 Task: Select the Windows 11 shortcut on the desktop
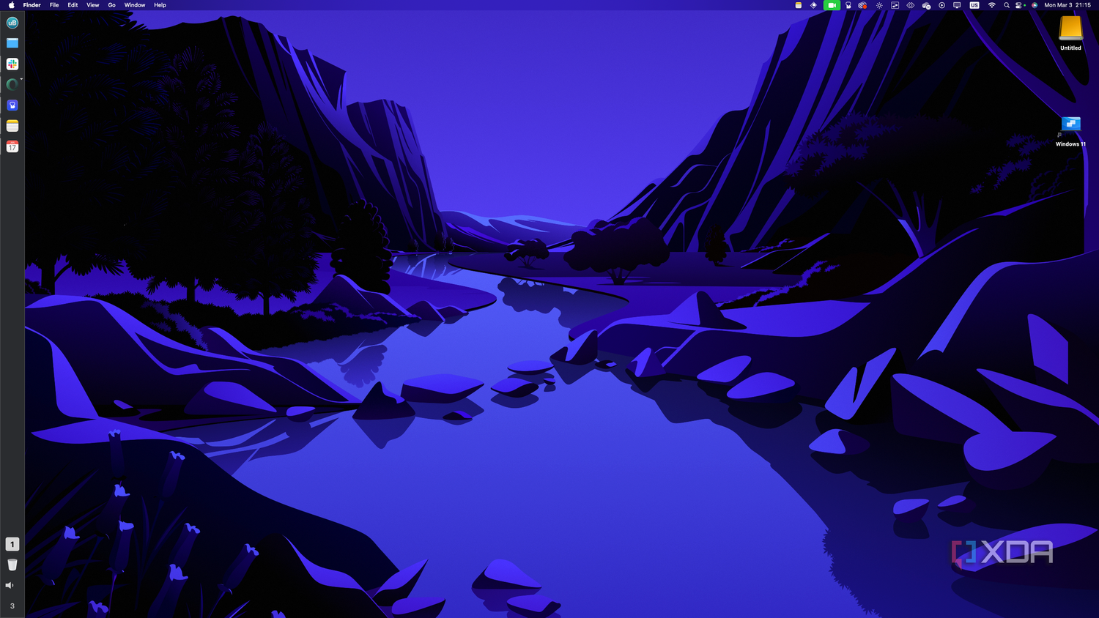[1070, 125]
